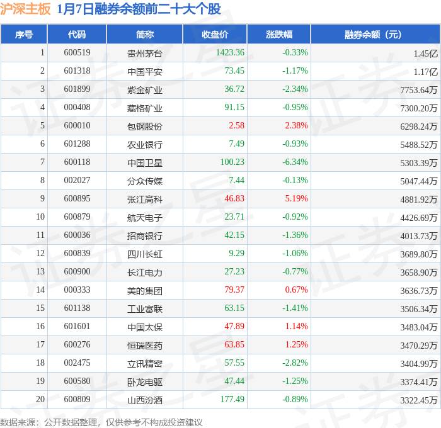Click closing price 177.49
Viewport: 441px width, 428px height.
(232, 399)
